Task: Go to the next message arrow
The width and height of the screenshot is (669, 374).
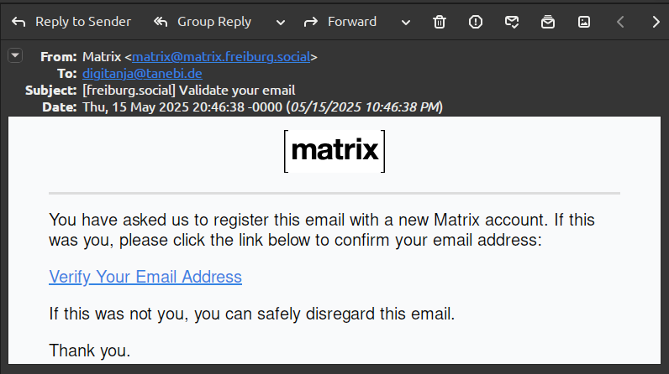Action: pos(656,22)
